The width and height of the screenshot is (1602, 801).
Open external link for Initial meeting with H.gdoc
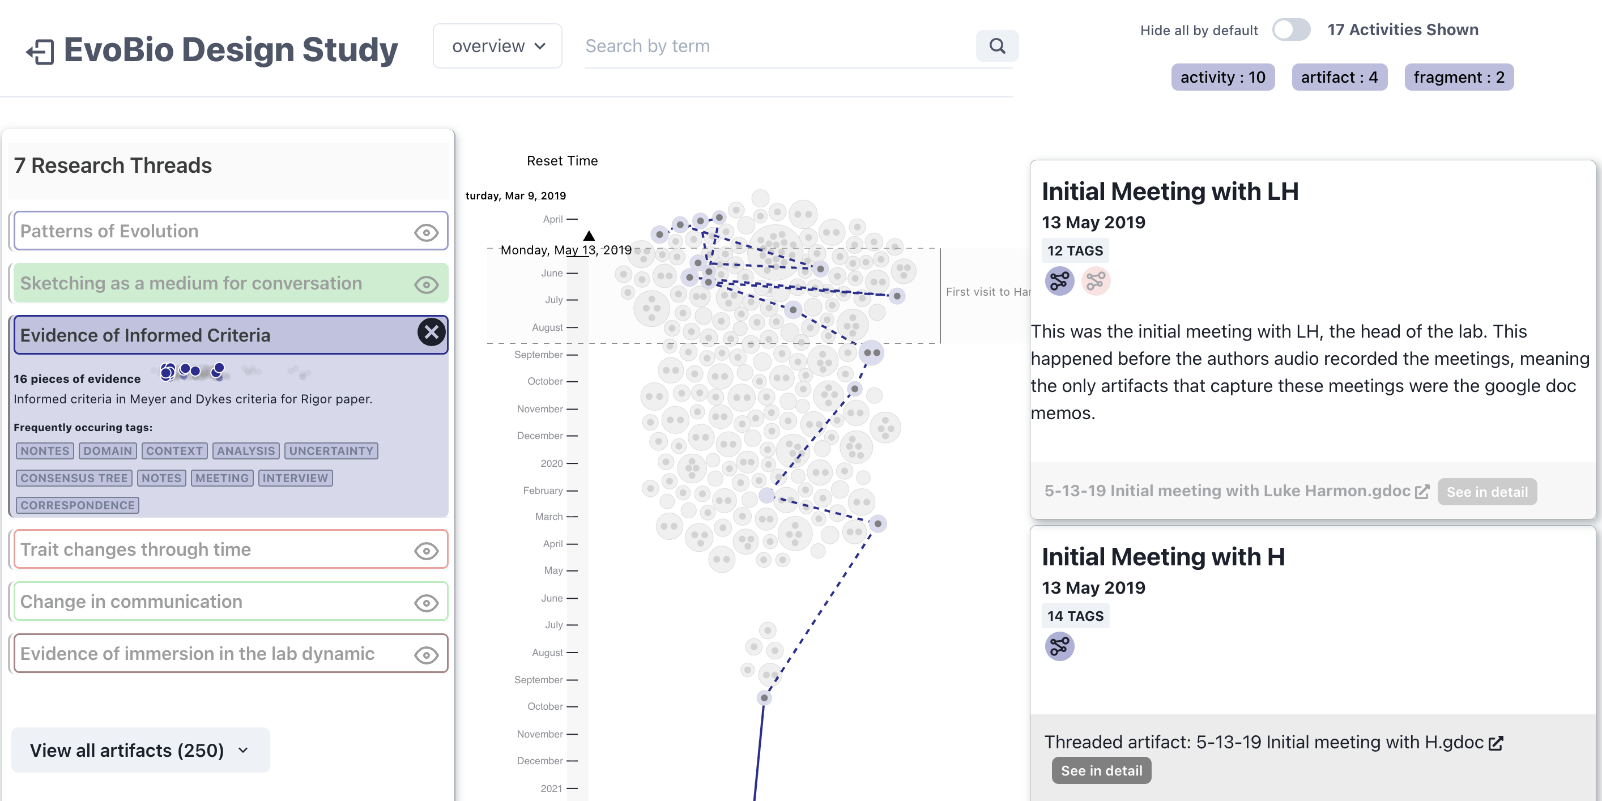click(1496, 743)
